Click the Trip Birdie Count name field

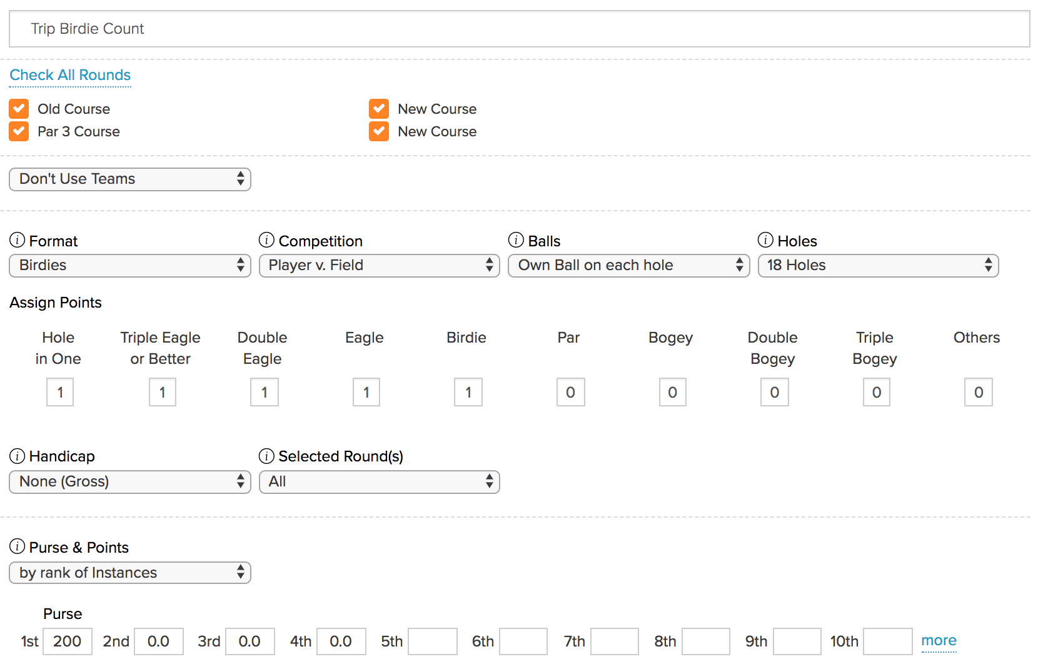click(519, 29)
